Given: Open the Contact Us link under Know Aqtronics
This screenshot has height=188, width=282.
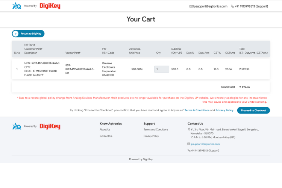Looking at the screenshot, I should [106, 136].
